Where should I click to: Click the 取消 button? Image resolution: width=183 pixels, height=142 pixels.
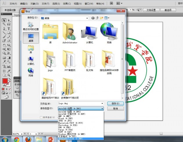pos(115,109)
